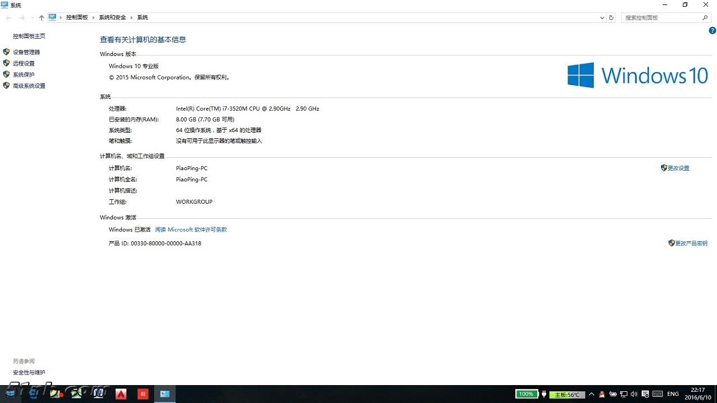
Task: Click 系统和安全 in the breadcrumb path
Action: [113, 18]
